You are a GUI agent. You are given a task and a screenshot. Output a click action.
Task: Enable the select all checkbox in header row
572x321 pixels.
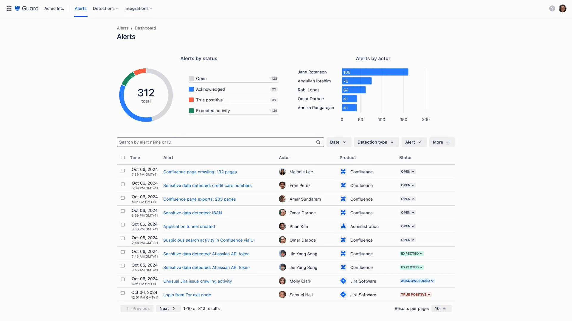[122, 158]
